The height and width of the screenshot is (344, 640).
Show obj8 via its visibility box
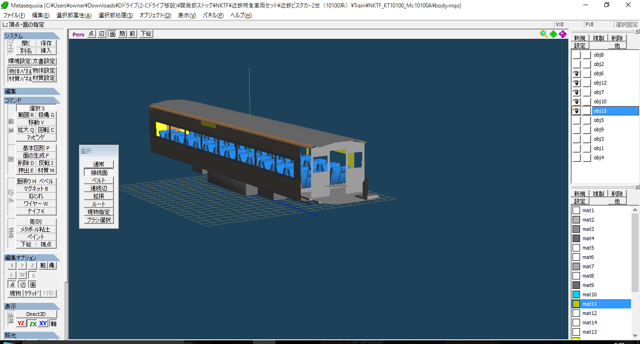point(577,55)
